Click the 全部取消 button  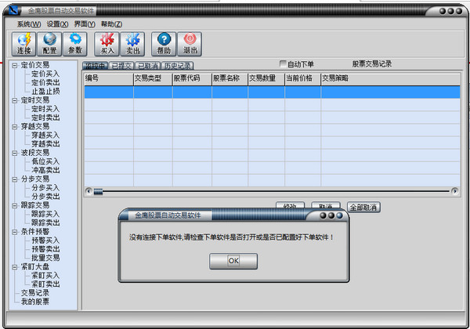(363, 208)
